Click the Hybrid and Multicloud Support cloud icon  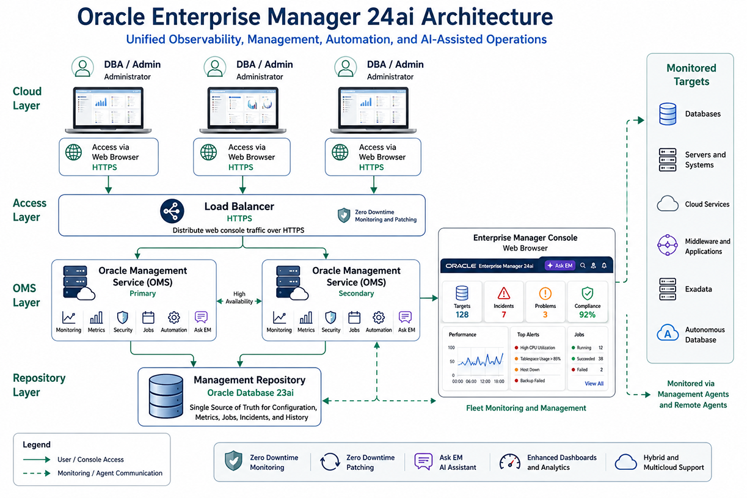[626, 462]
